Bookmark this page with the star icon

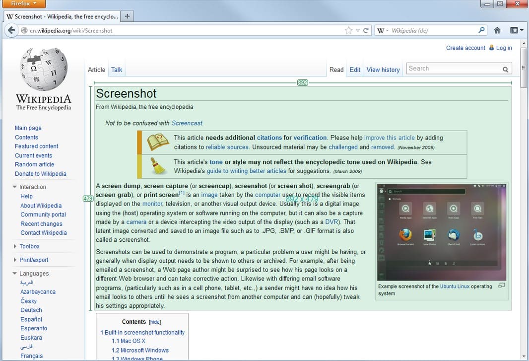tap(348, 30)
